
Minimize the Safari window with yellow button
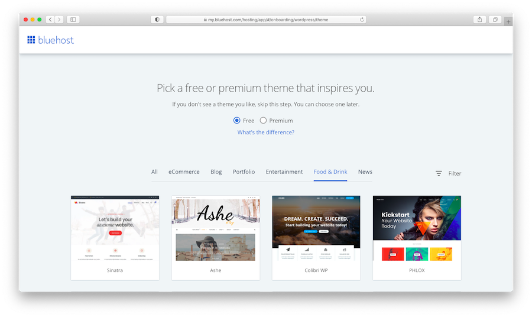(x=33, y=20)
